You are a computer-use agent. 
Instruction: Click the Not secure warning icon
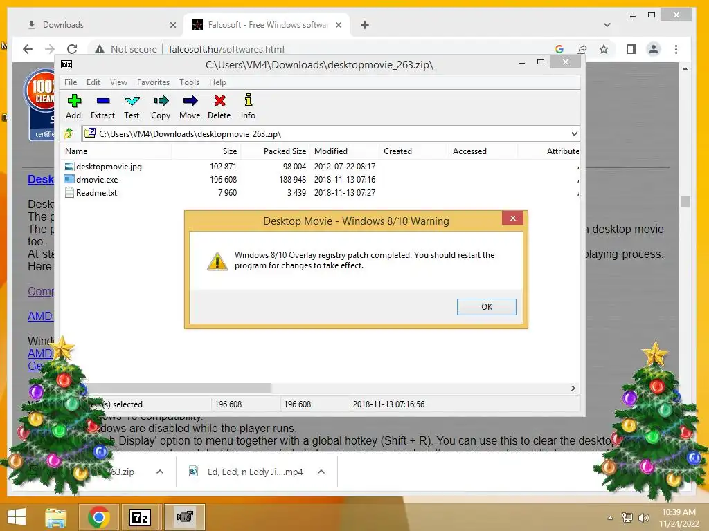(100, 49)
